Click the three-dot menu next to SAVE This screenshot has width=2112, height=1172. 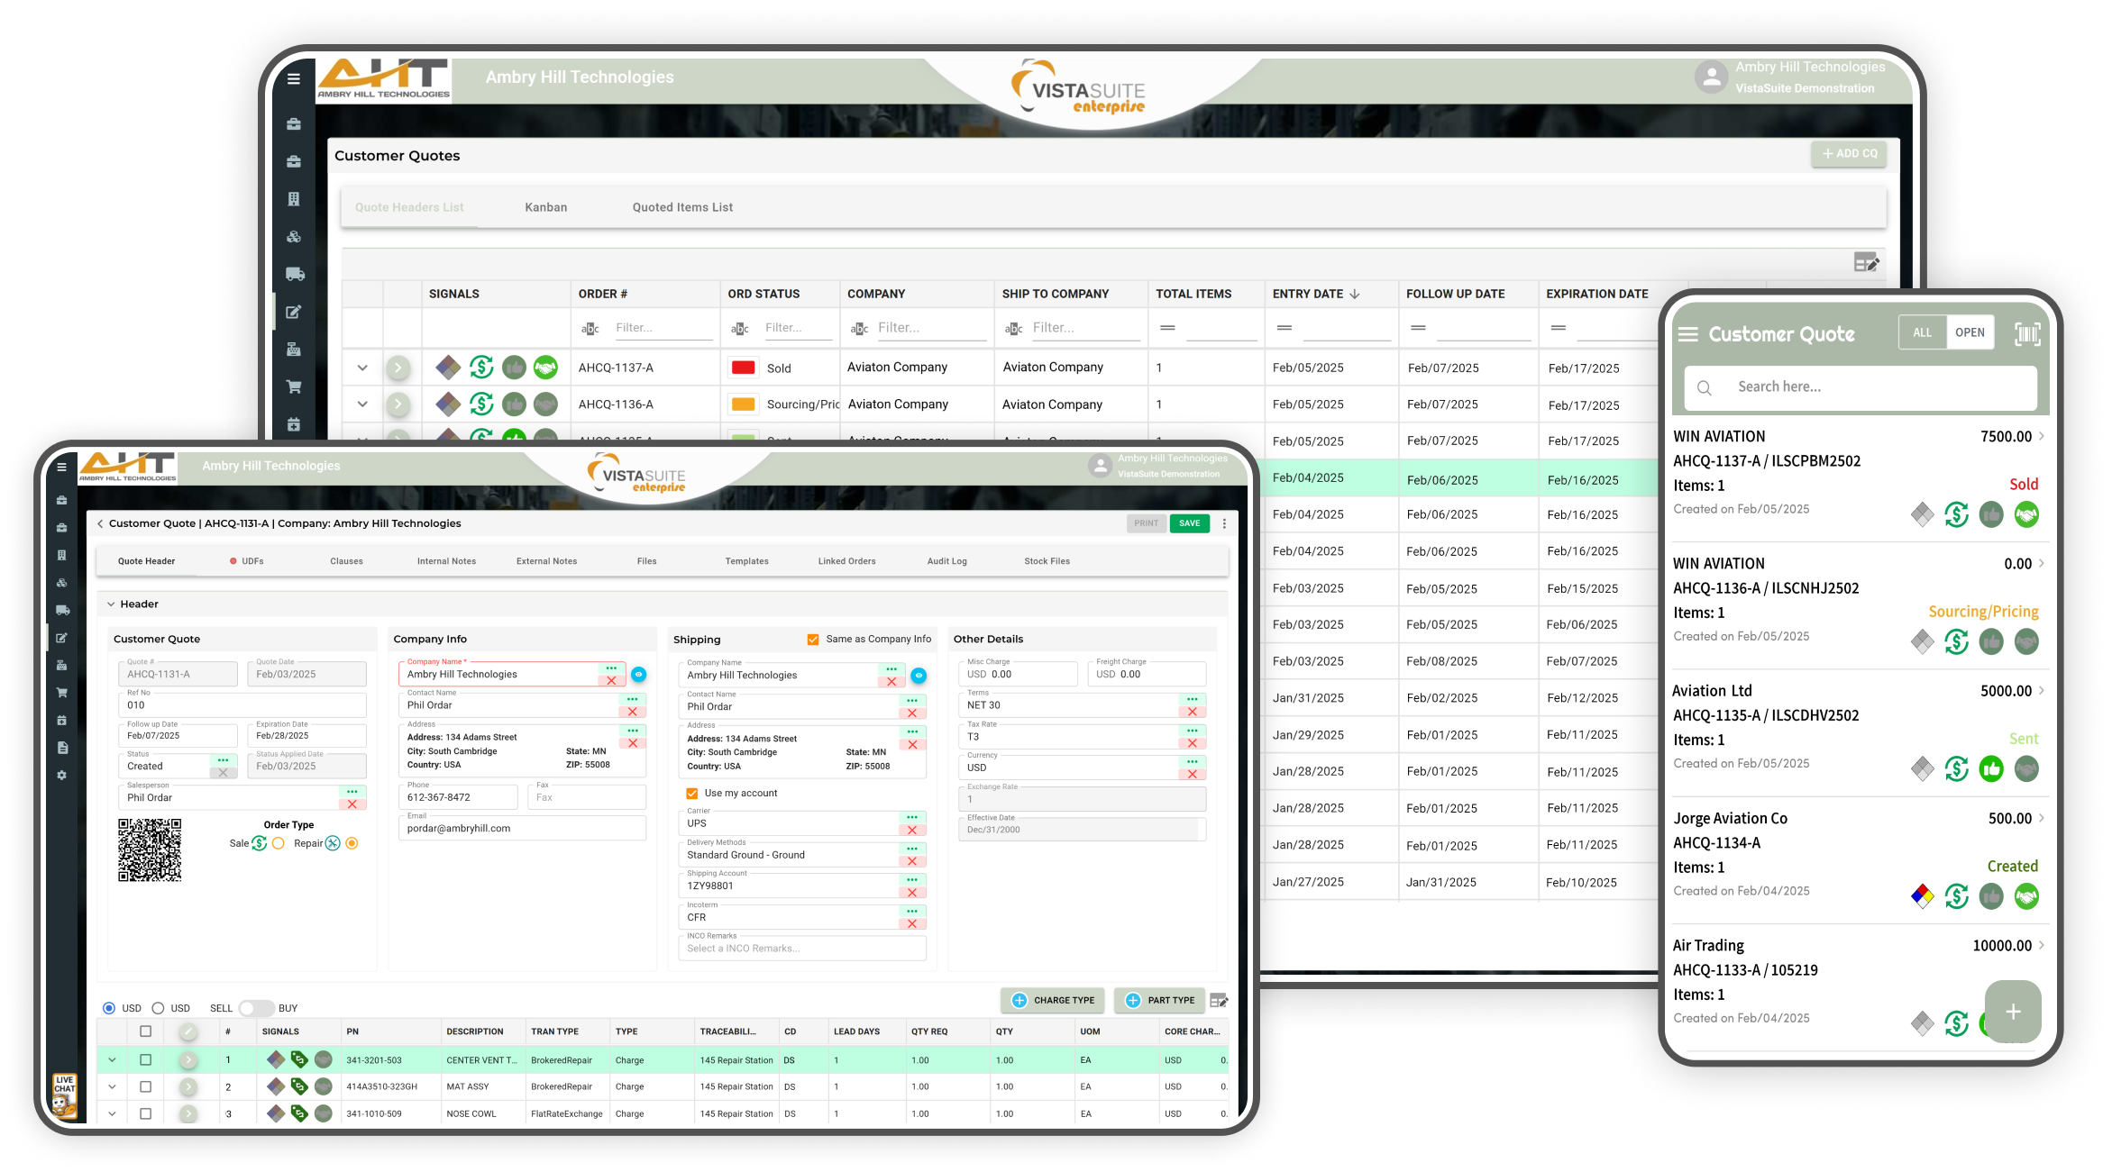pyautogui.click(x=1224, y=523)
